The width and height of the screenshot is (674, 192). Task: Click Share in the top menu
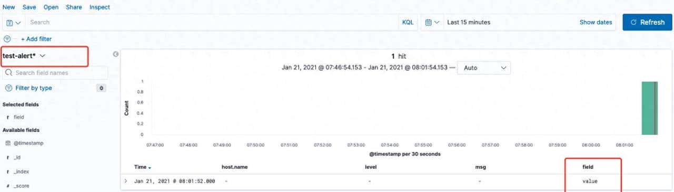tap(74, 7)
